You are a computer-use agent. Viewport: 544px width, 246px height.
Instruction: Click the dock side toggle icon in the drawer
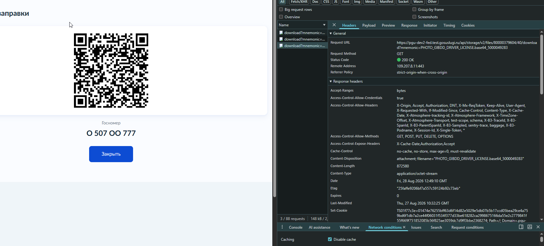coord(521,227)
